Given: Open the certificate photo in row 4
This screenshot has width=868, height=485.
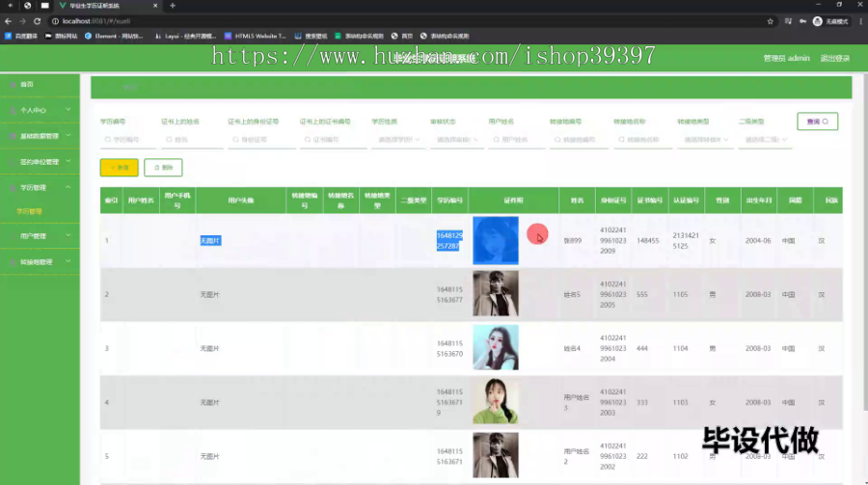Looking at the screenshot, I should tap(496, 401).
